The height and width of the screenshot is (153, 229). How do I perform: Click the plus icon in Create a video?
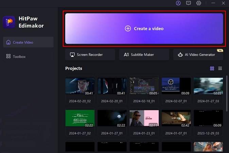pos(128,29)
